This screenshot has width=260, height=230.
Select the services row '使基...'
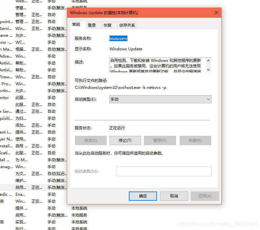pos(33,8)
